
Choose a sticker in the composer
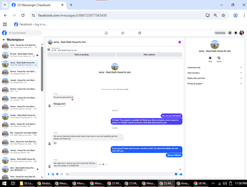57,174
